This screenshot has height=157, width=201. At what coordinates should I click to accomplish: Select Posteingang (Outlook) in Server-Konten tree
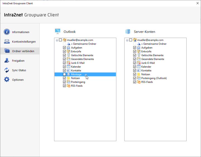[154, 78]
